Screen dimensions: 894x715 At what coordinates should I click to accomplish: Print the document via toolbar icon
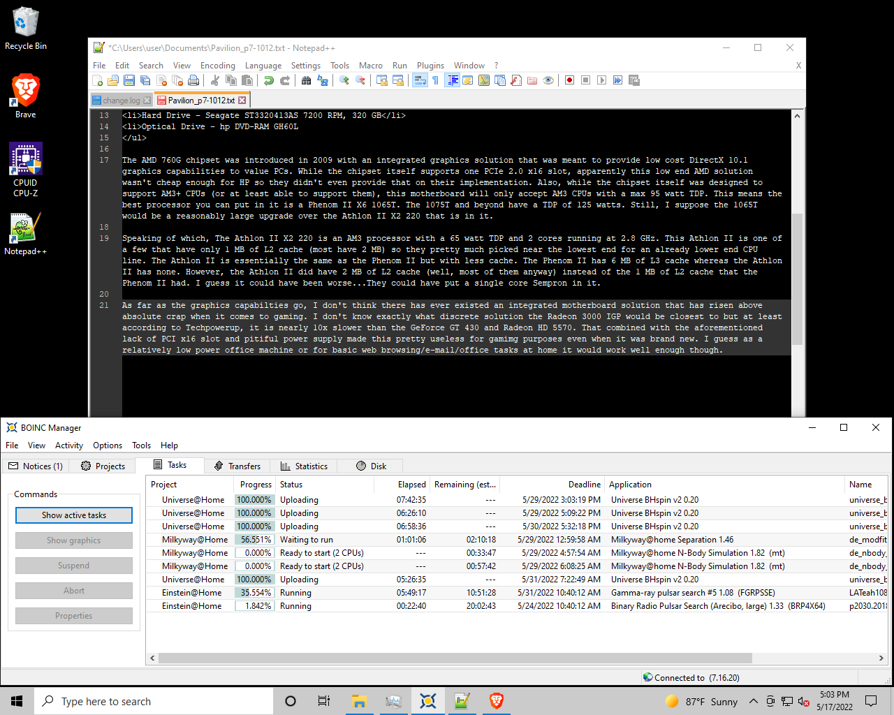(x=193, y=80)
